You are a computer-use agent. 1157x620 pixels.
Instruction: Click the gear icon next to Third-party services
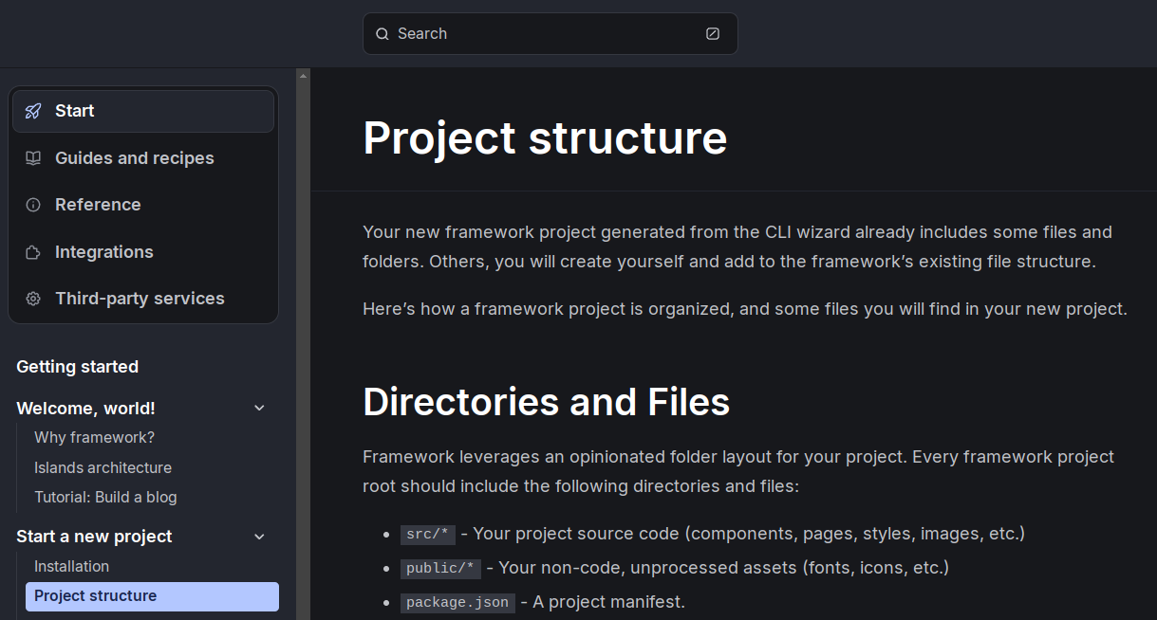tap(32, 298)
